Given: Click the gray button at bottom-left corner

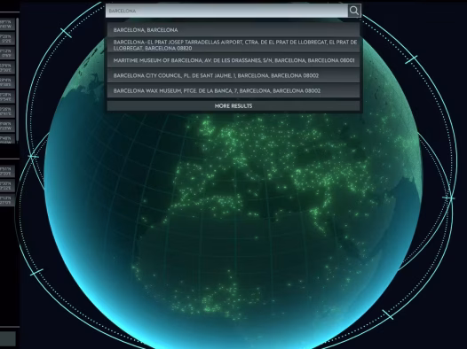Looking at the screenshot, I should click(x=8, y=339).
